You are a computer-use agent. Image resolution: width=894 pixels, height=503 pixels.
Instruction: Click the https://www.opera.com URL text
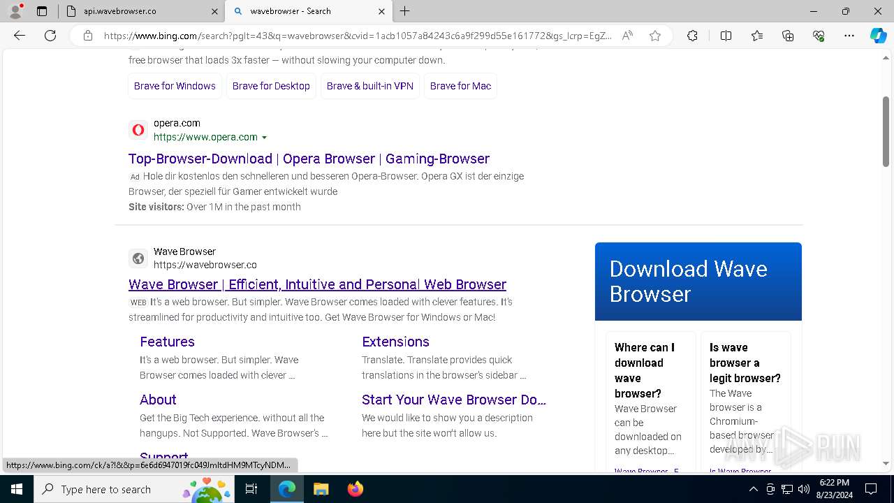(205, 137)
